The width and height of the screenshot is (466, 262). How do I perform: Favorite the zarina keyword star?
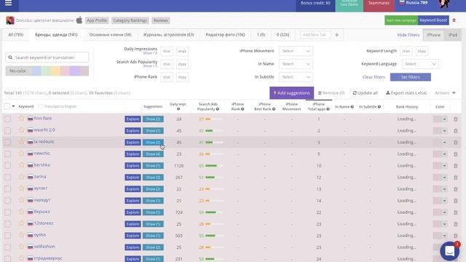(x=21, y=176)
